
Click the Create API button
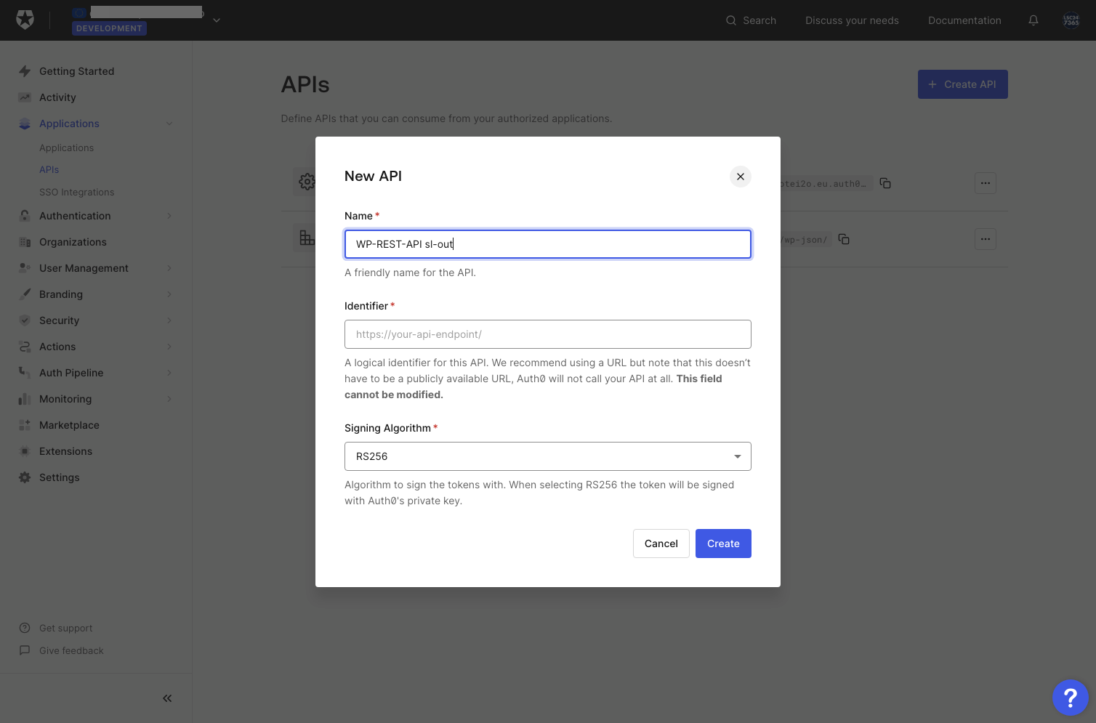tap(962, 84)
